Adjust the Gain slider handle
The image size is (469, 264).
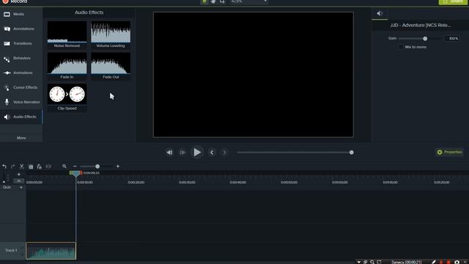point(425,39)
